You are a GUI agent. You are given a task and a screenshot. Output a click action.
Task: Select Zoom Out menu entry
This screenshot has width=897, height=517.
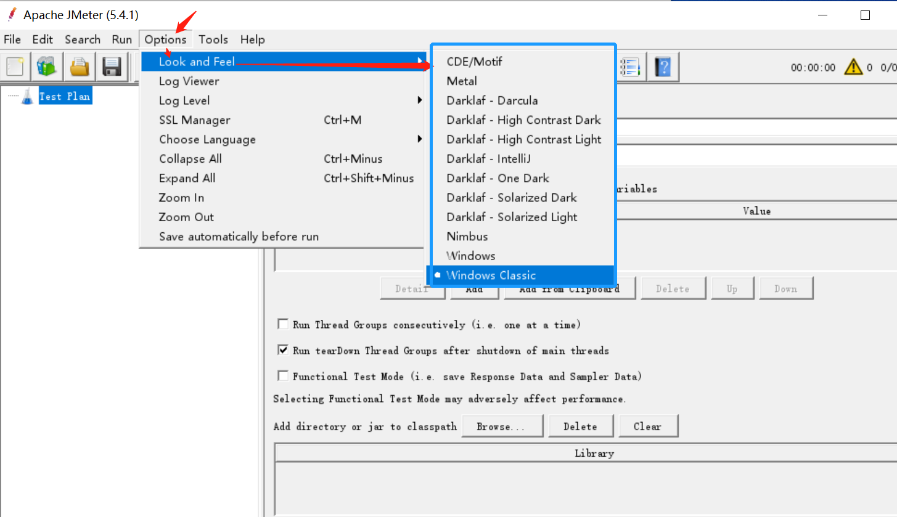pos(284,217)
